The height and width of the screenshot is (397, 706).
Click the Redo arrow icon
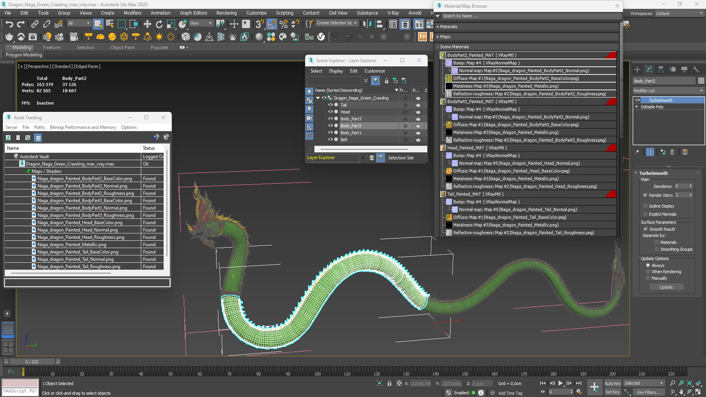(21, 24)
